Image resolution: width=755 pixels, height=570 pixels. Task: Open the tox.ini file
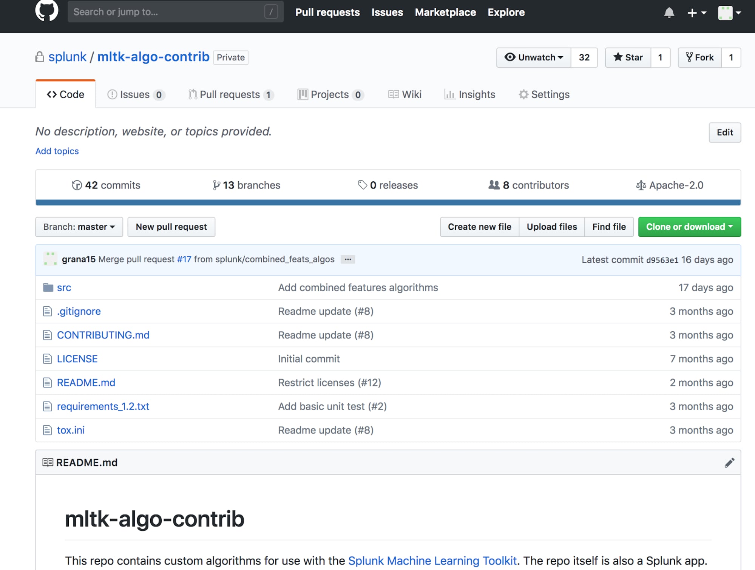click(x=71, y=430)
